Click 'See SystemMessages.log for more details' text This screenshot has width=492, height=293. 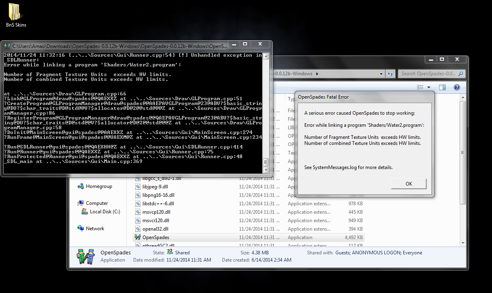click(x=348, y=167)
